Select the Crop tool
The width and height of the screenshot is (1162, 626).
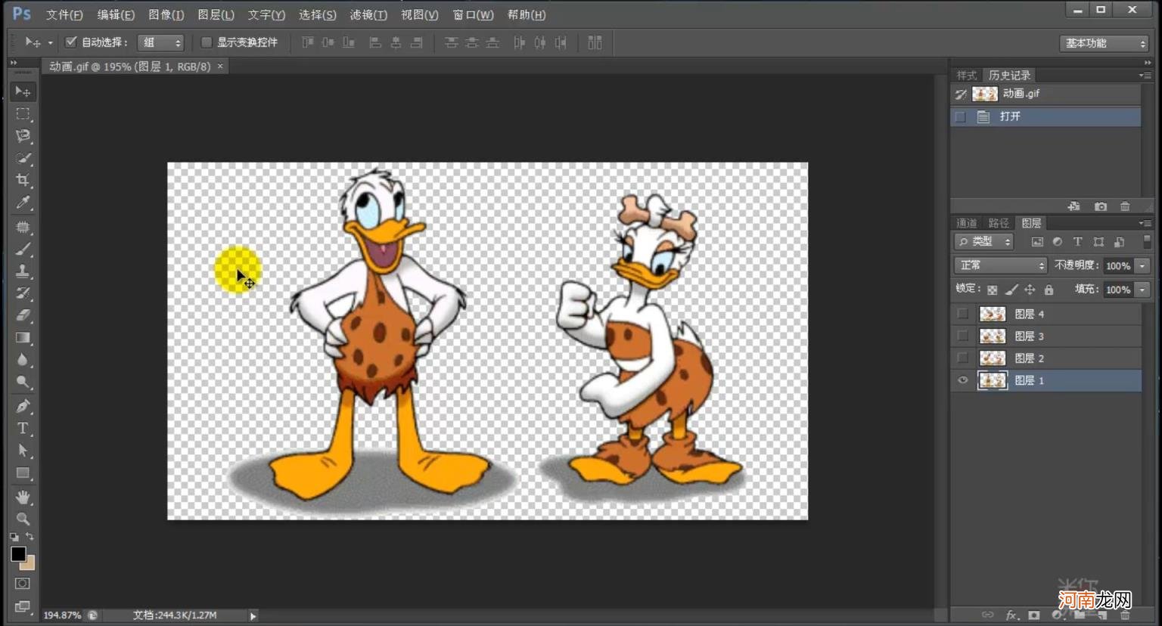[23, 180]
